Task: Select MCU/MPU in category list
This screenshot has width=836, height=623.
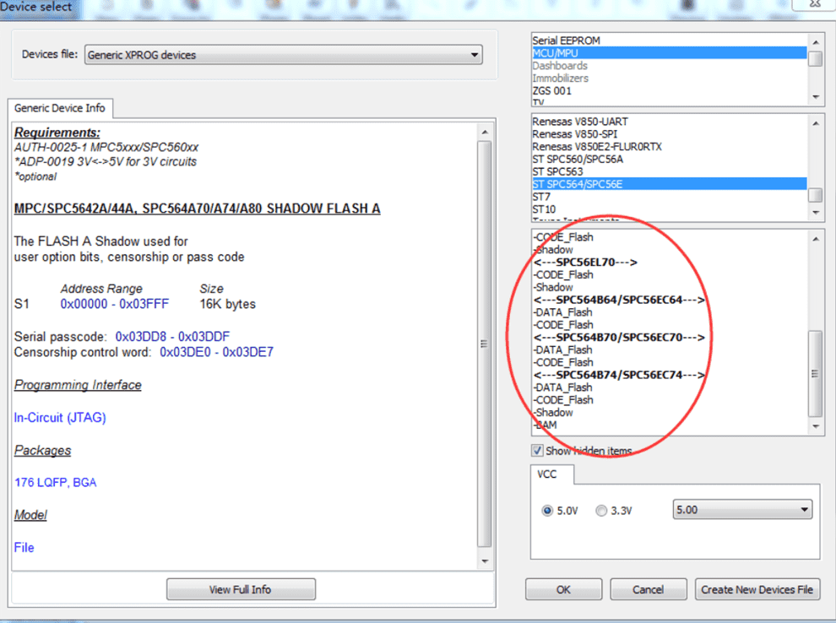Action: (669, 53)
